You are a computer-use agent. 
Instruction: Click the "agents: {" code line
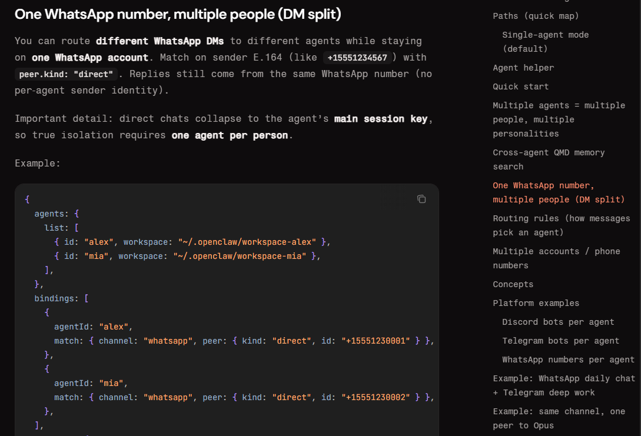pyautogui.click(x=57, y=214)
